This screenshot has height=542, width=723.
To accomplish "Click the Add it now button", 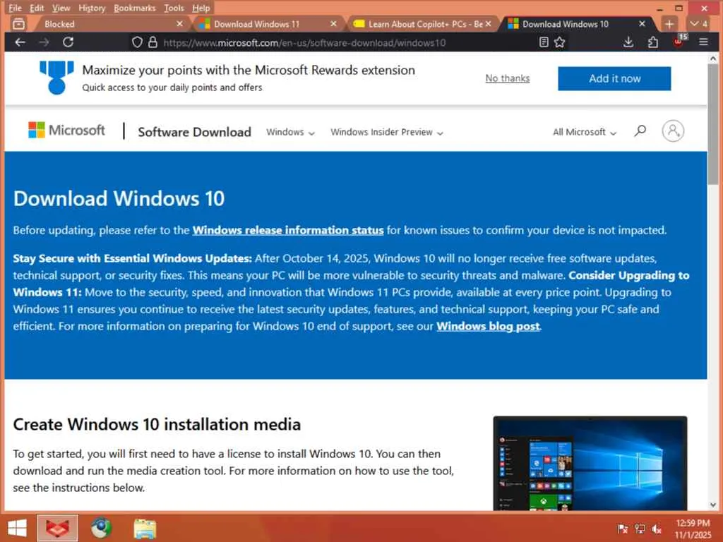I will [614, 78].
